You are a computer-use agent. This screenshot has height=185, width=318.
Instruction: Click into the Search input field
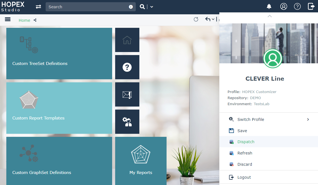(87, 7)
